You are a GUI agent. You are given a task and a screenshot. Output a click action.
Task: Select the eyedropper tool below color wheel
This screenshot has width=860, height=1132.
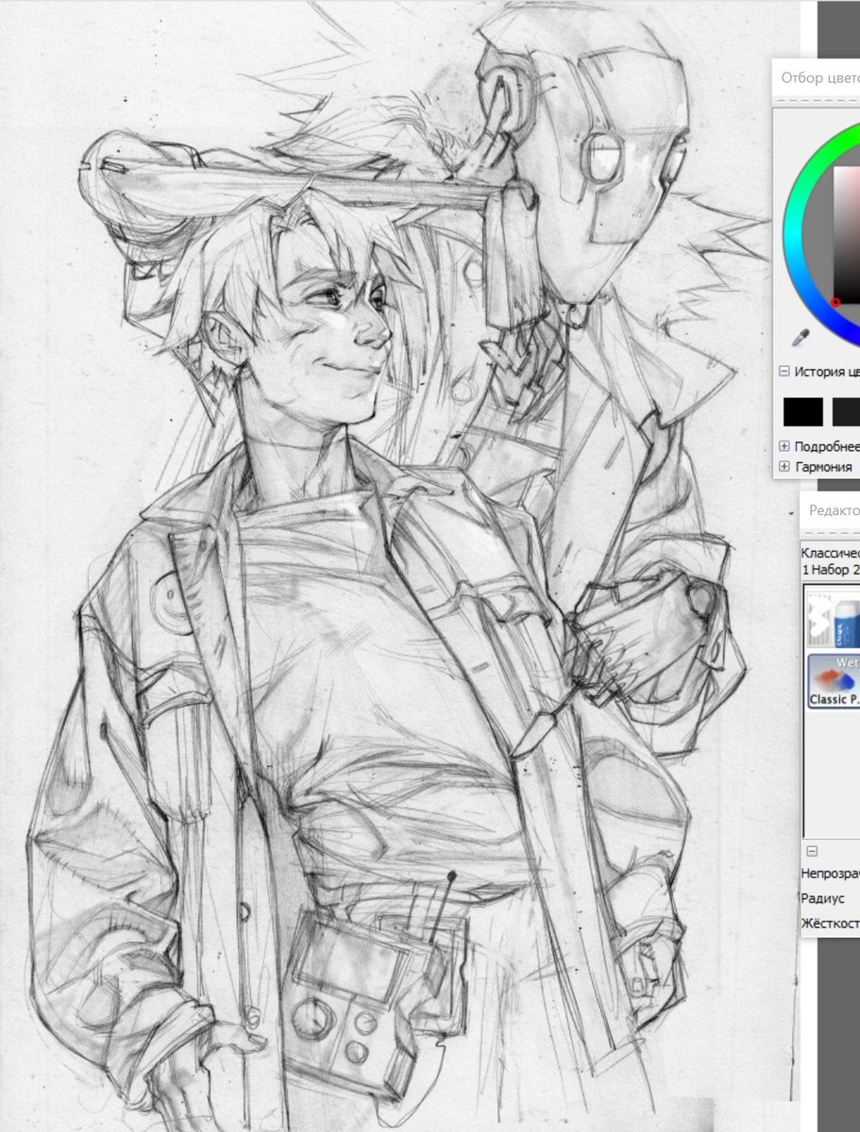(x=801, y=337)
